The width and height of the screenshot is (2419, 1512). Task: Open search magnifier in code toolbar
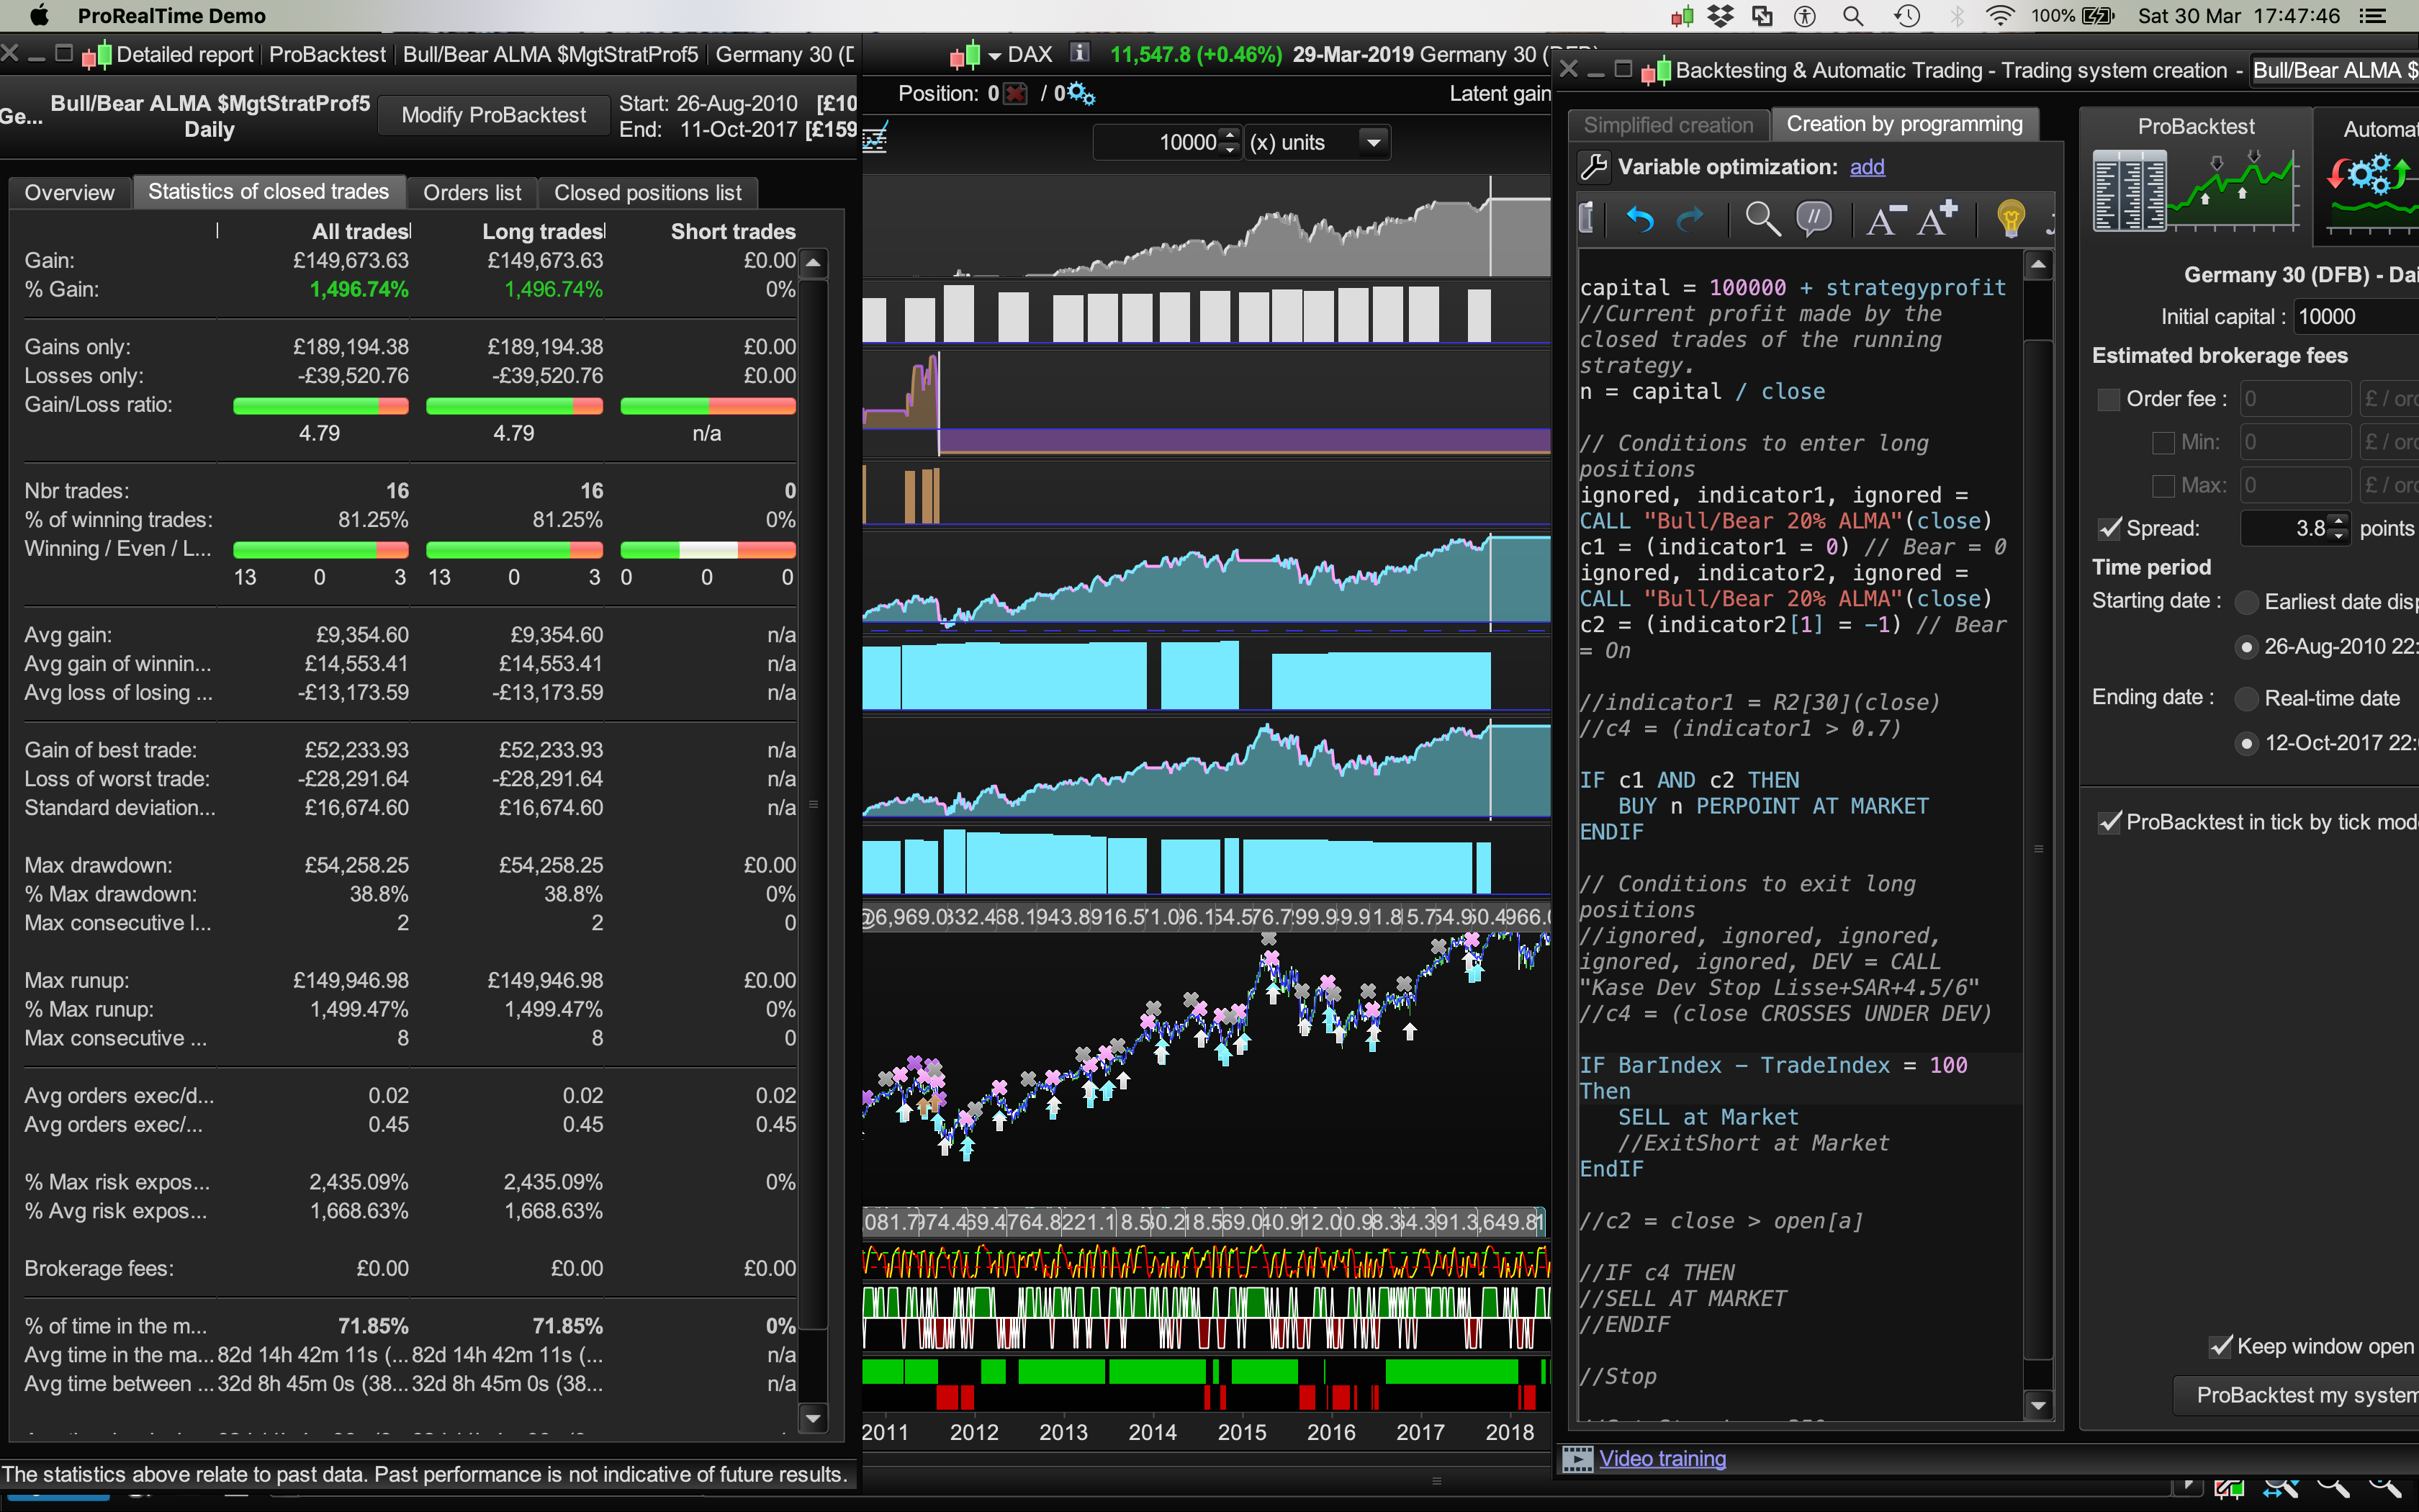1761,219
